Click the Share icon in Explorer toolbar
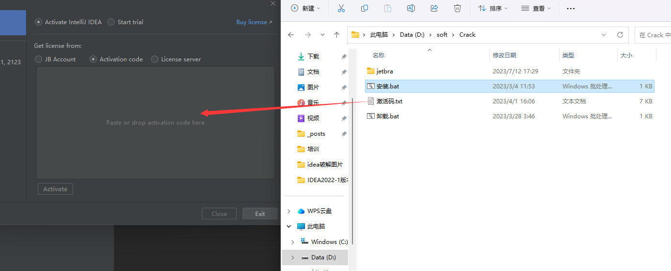The width and height of the screenshot is (671, 271). (x=434, y=8)
